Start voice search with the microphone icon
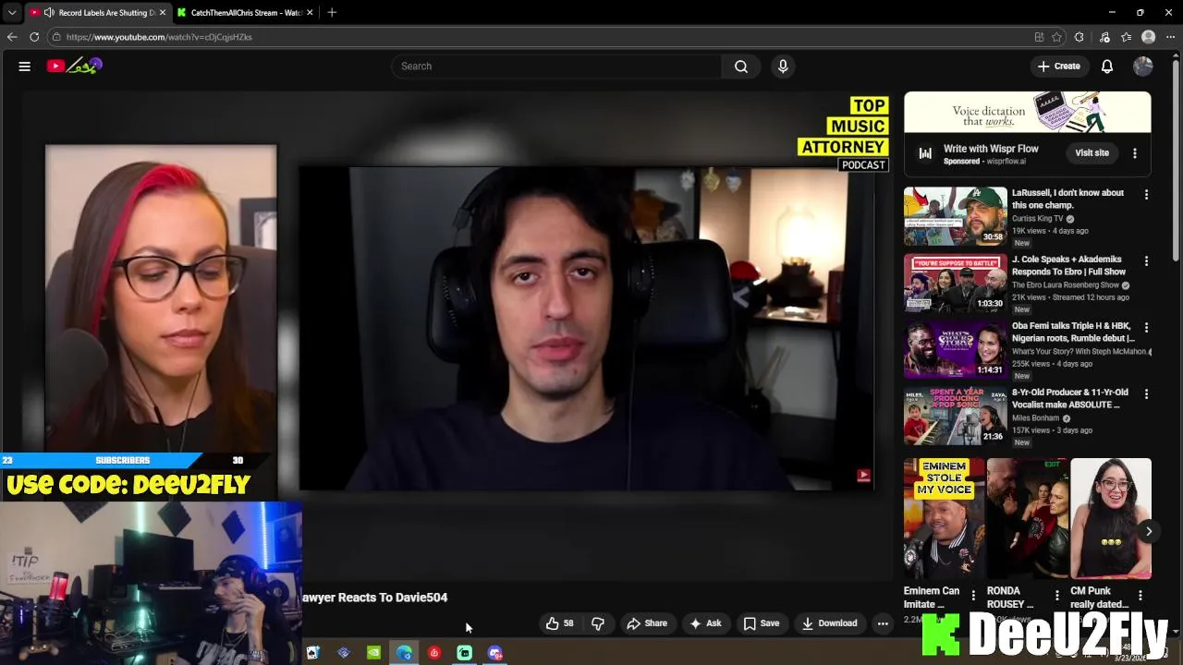 click(783, 66)
